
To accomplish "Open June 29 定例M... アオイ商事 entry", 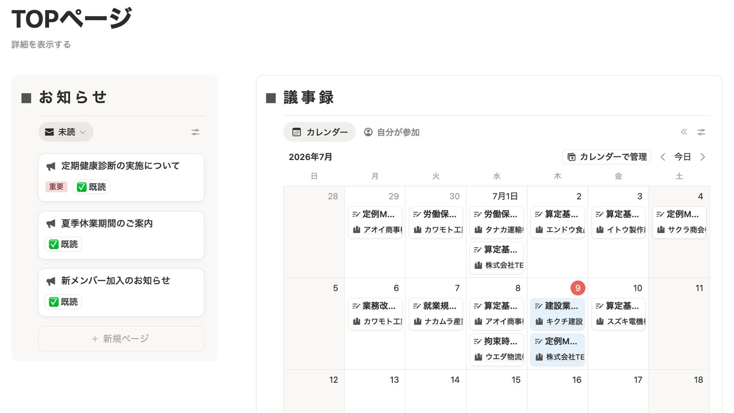I will tap(375, 222).
